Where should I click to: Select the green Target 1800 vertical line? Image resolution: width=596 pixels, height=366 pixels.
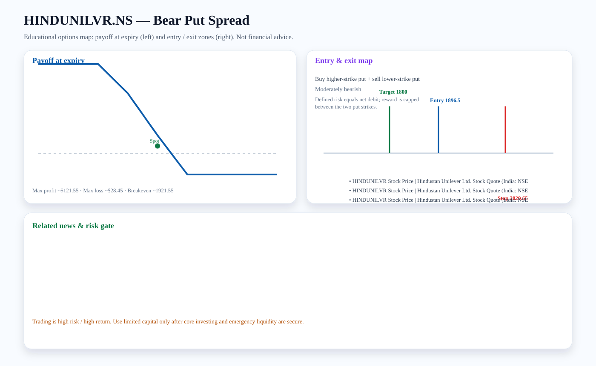[390, 130]
